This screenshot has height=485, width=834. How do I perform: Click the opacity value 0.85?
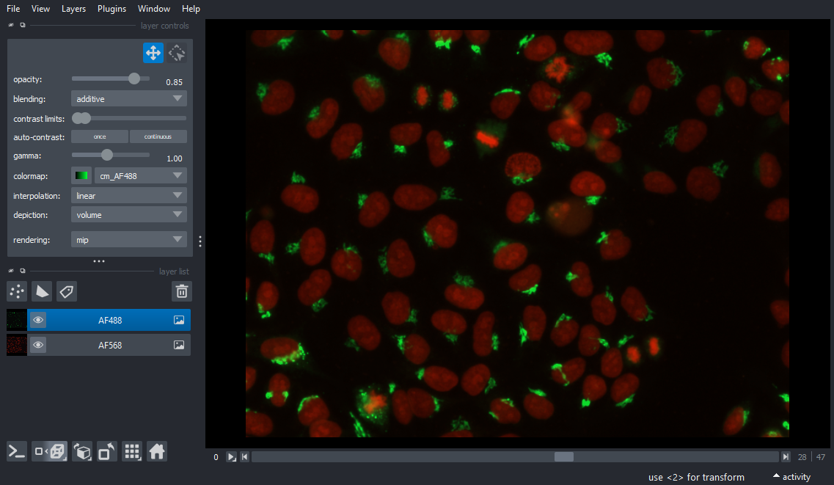(x=174, y=82)
